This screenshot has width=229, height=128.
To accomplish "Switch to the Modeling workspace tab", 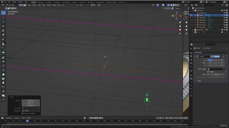I will click(x=40, y=2).
